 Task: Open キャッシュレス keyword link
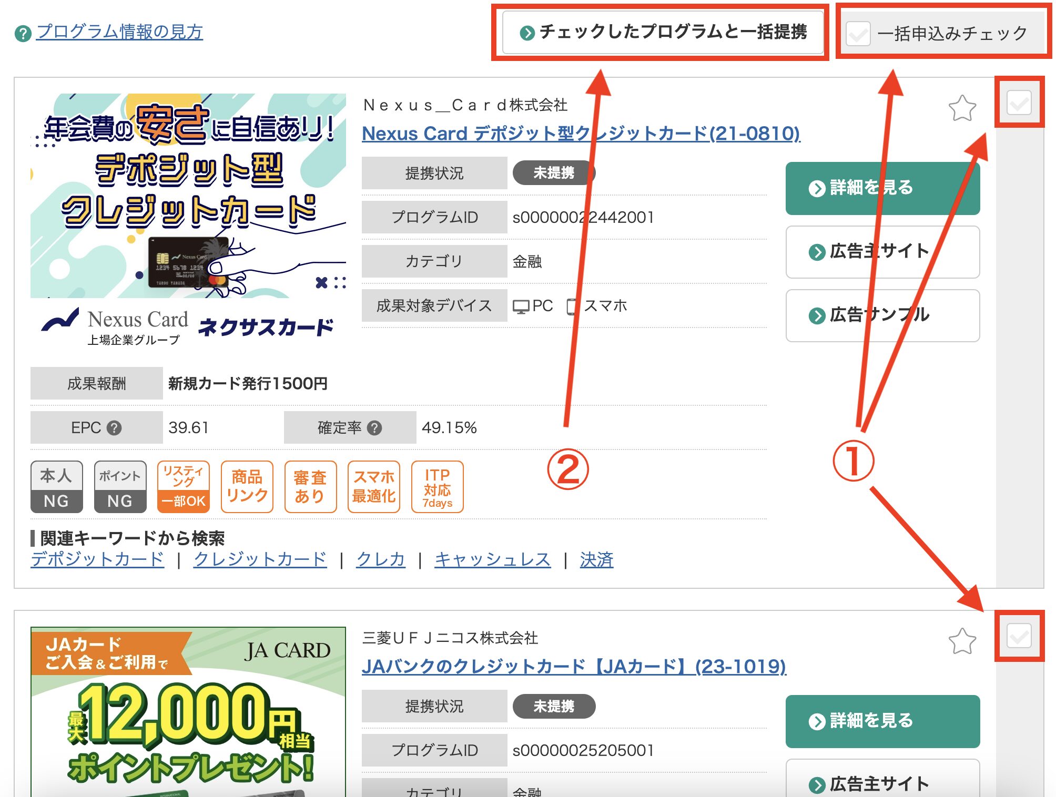point(493,559)
